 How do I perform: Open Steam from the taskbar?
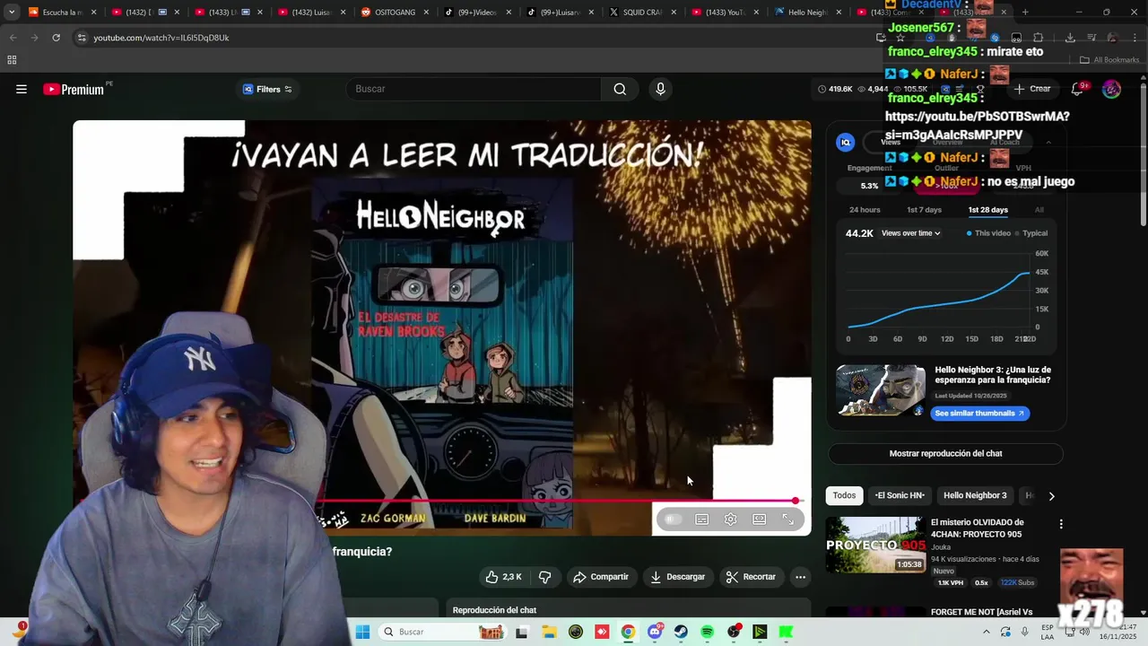(681, 632)
